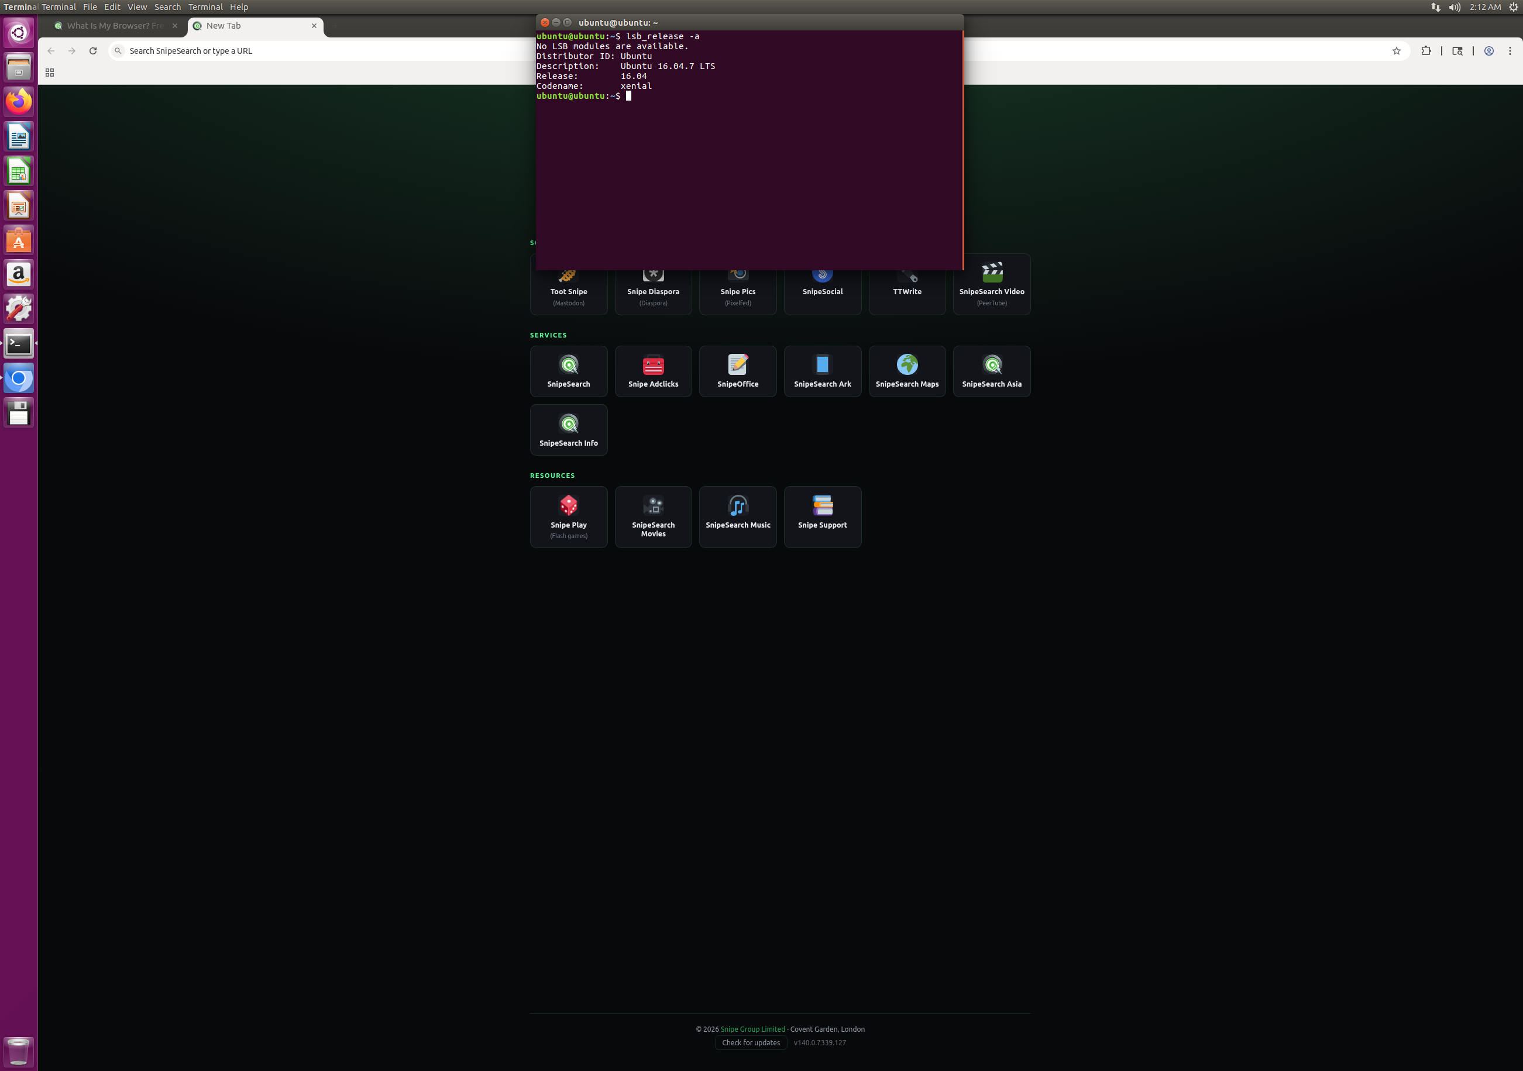Launch Firefox from the Ubuntu dock
1523x1071 pixels.
[x=19, y=101]
